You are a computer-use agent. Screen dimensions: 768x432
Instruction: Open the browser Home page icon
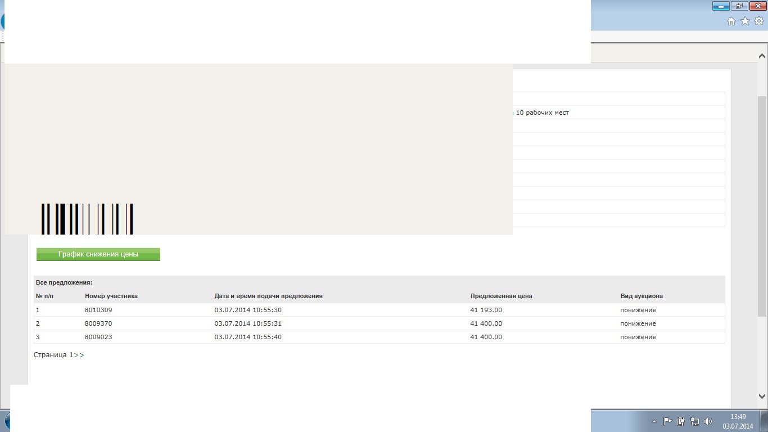point(731,21)
